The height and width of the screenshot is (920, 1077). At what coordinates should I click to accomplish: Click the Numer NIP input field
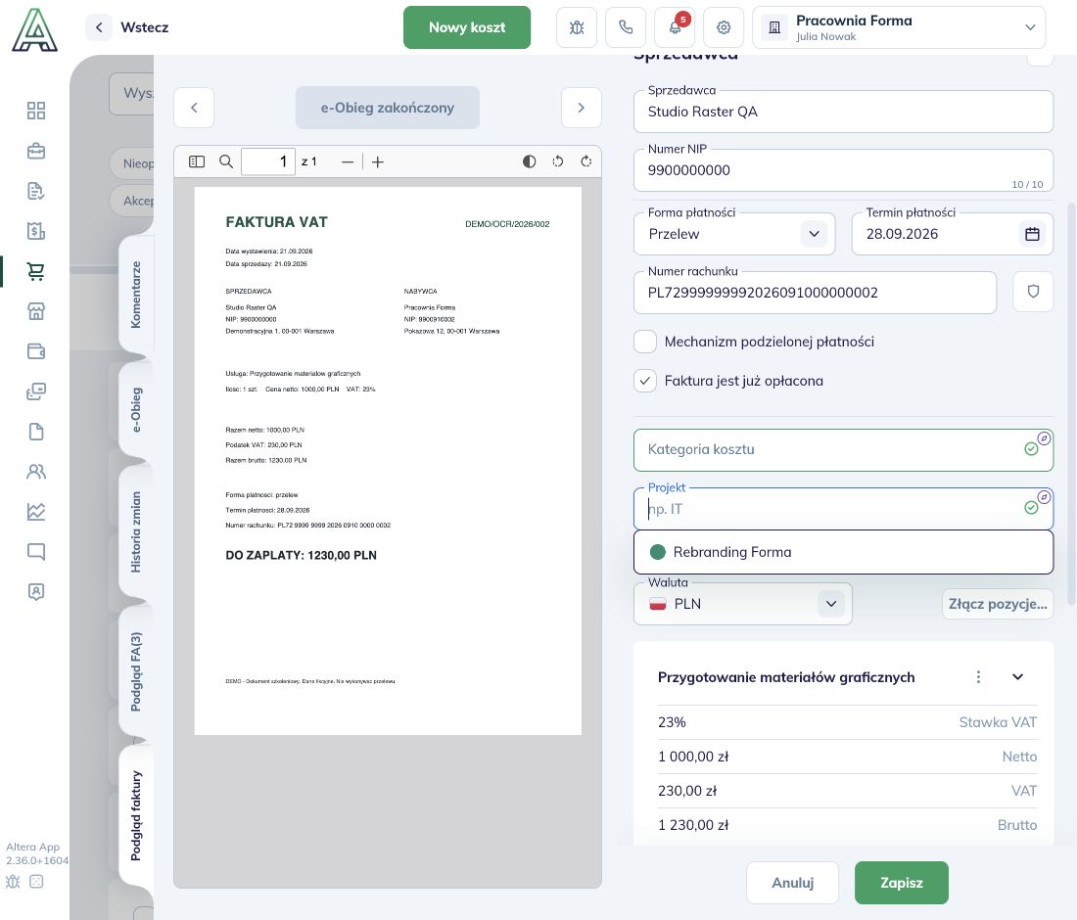click(843, 170)
